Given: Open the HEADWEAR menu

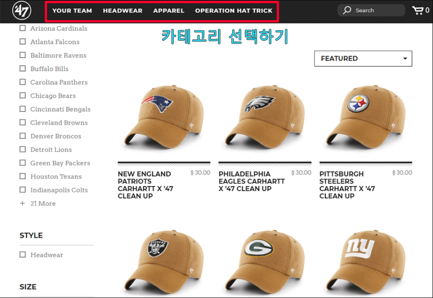Looking at the screenshot, I should [122, 10].
